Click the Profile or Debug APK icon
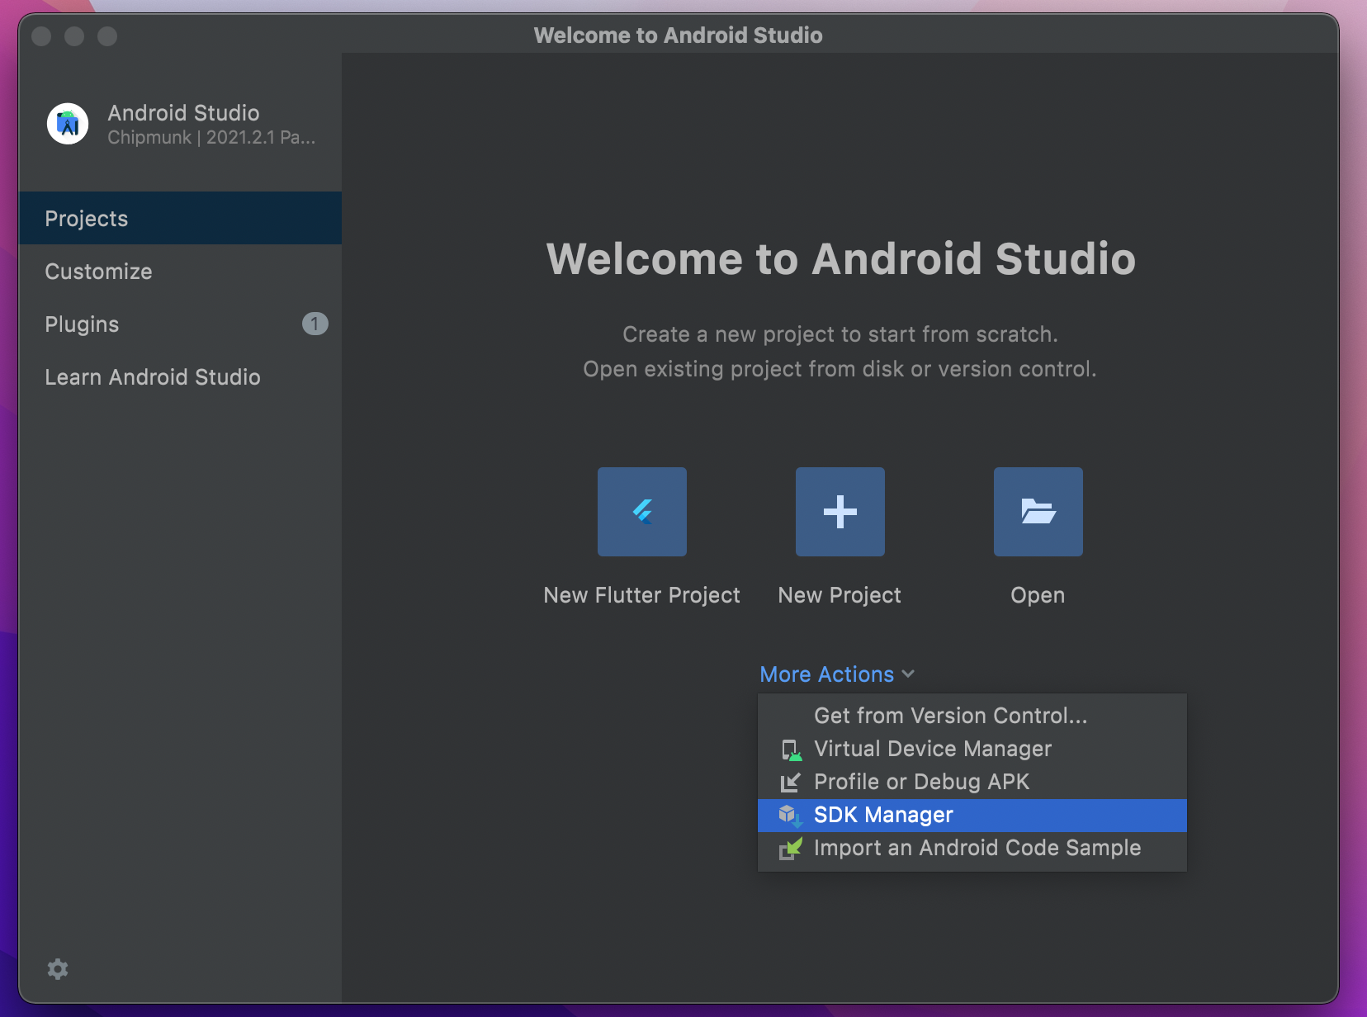Viewport: 1367px width, 1017px height. point(791,783)
